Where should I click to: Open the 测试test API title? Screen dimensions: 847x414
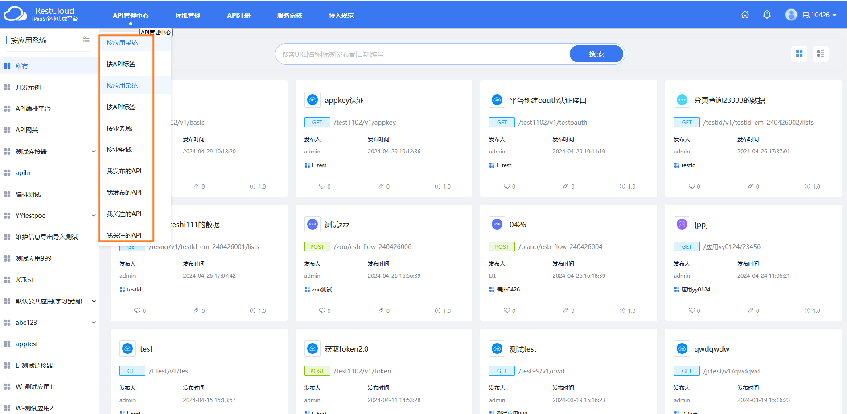click(523, 349)
